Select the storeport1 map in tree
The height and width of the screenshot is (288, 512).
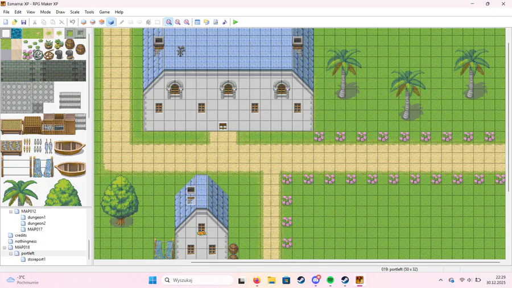[x=36, y=260]
